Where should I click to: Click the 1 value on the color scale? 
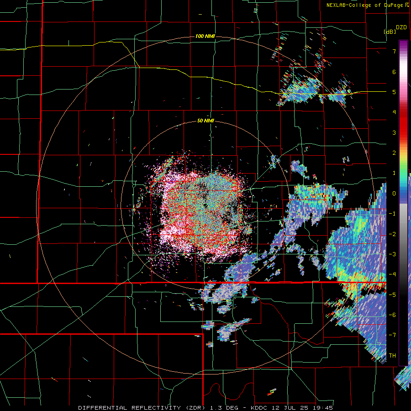(x=394, y=173)
